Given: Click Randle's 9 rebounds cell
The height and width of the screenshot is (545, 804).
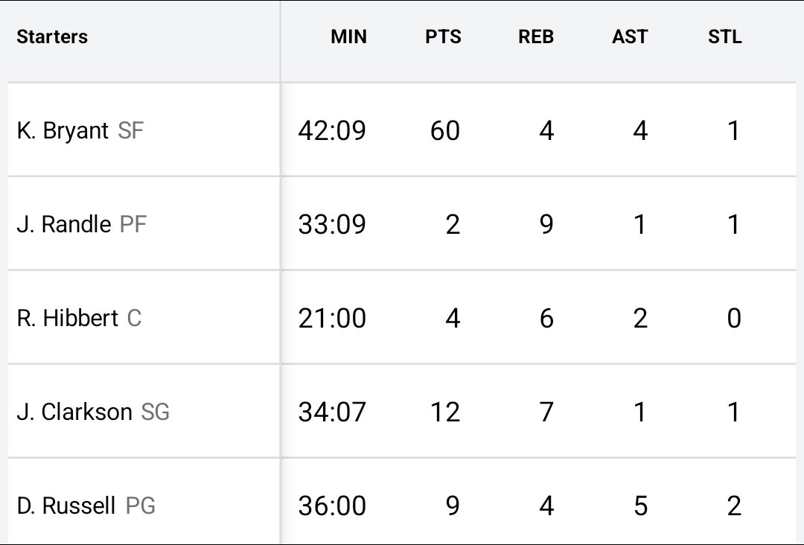Looking at the screenshot, I should pos(546,224).
